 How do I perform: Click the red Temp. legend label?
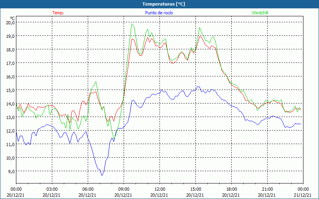pos(58,13)
